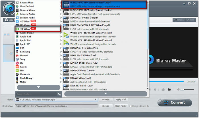The height and width of the screenshot is (118, 199).
Task: Expand the Apple iPhone submenu arrow
Action: pyautogui.click(x=61, y=33)
